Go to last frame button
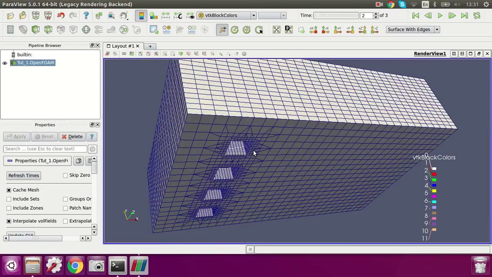The width and height of the screenshot is (492, 277). (465, 15)
